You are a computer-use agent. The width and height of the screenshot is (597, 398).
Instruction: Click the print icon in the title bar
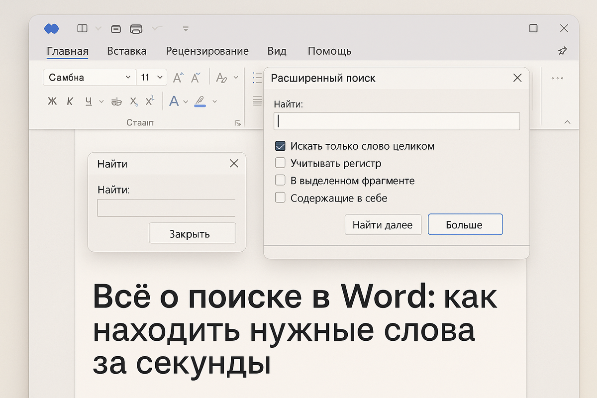(136, 28)
